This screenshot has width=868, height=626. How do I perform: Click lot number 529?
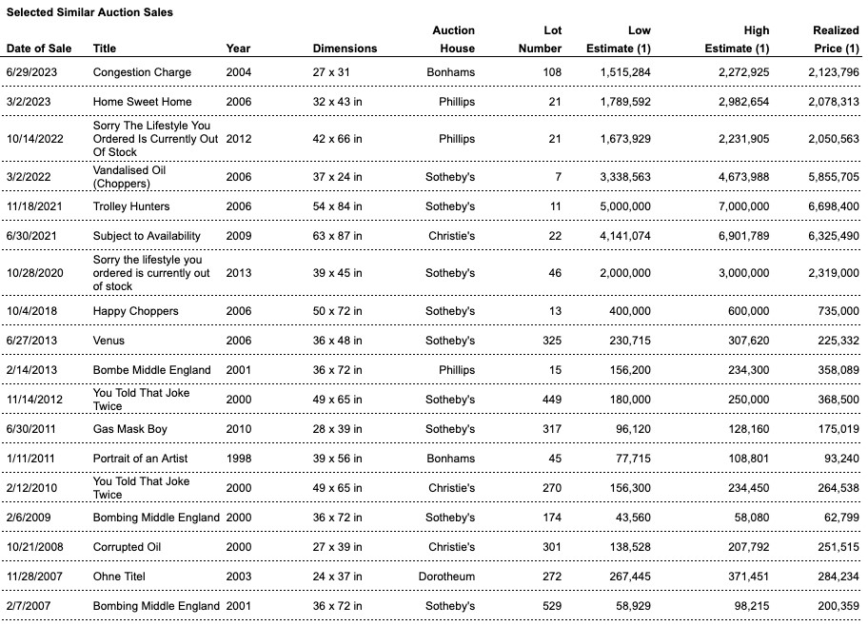pyautogui.click(x=552, y=606)
